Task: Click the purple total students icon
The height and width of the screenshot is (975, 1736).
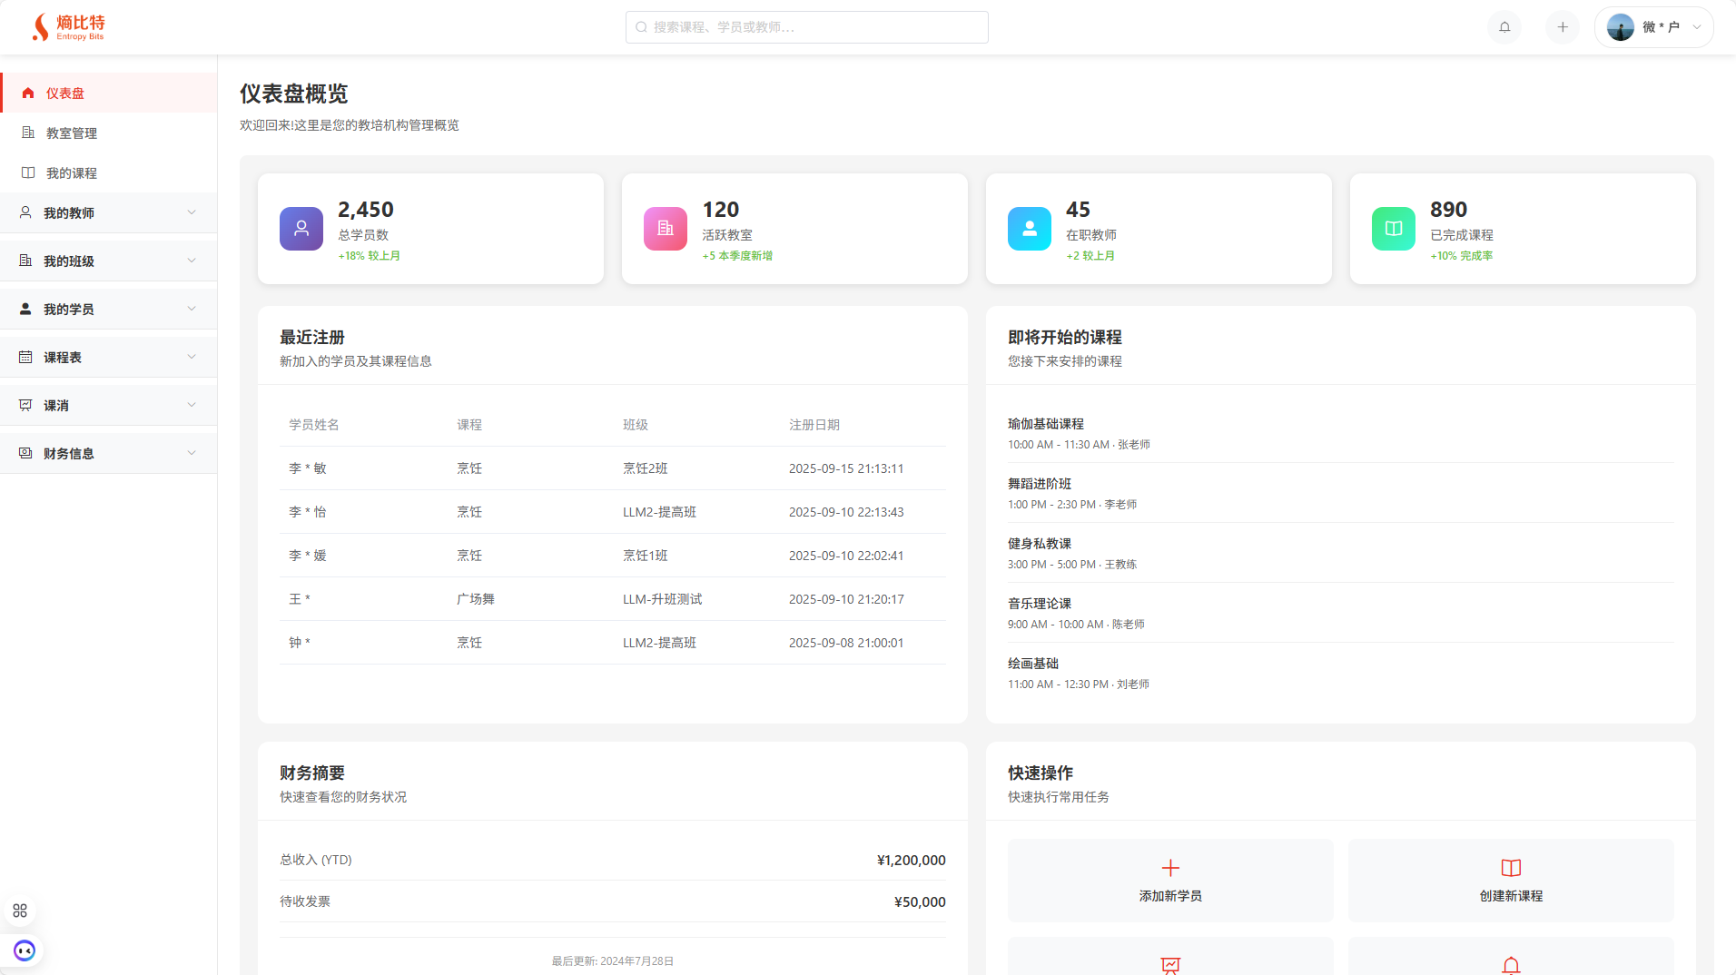Action: 301,229
